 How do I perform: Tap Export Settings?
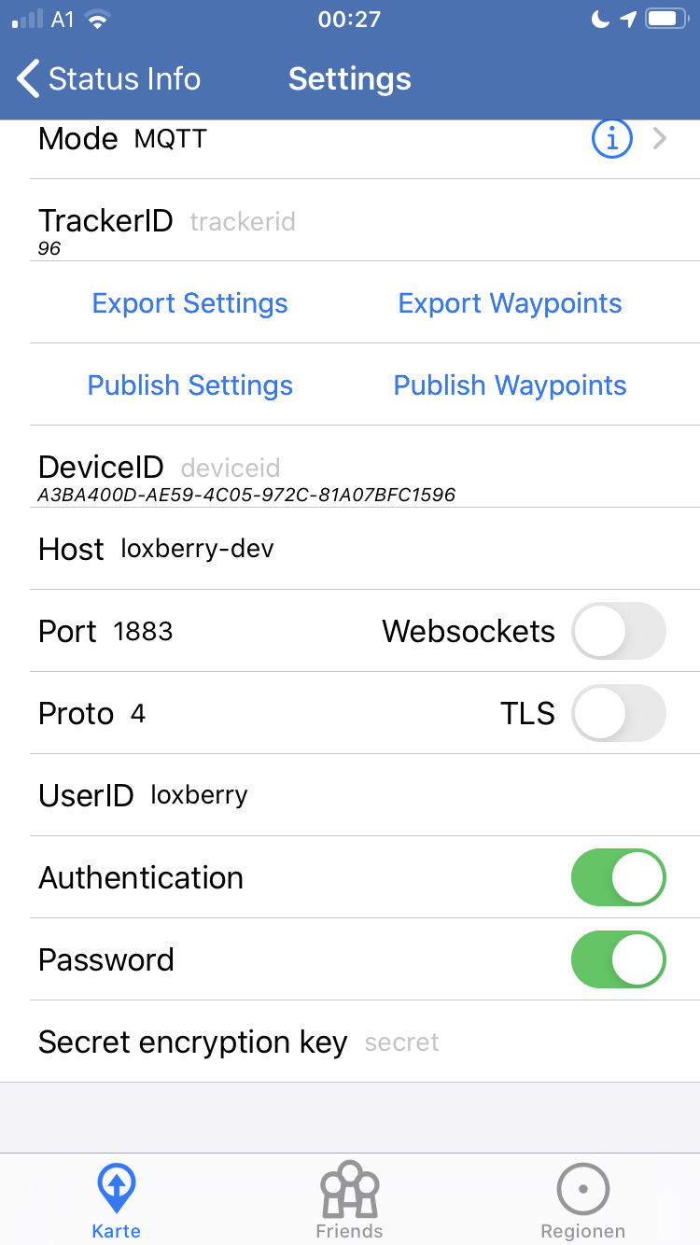click(190, 303)
